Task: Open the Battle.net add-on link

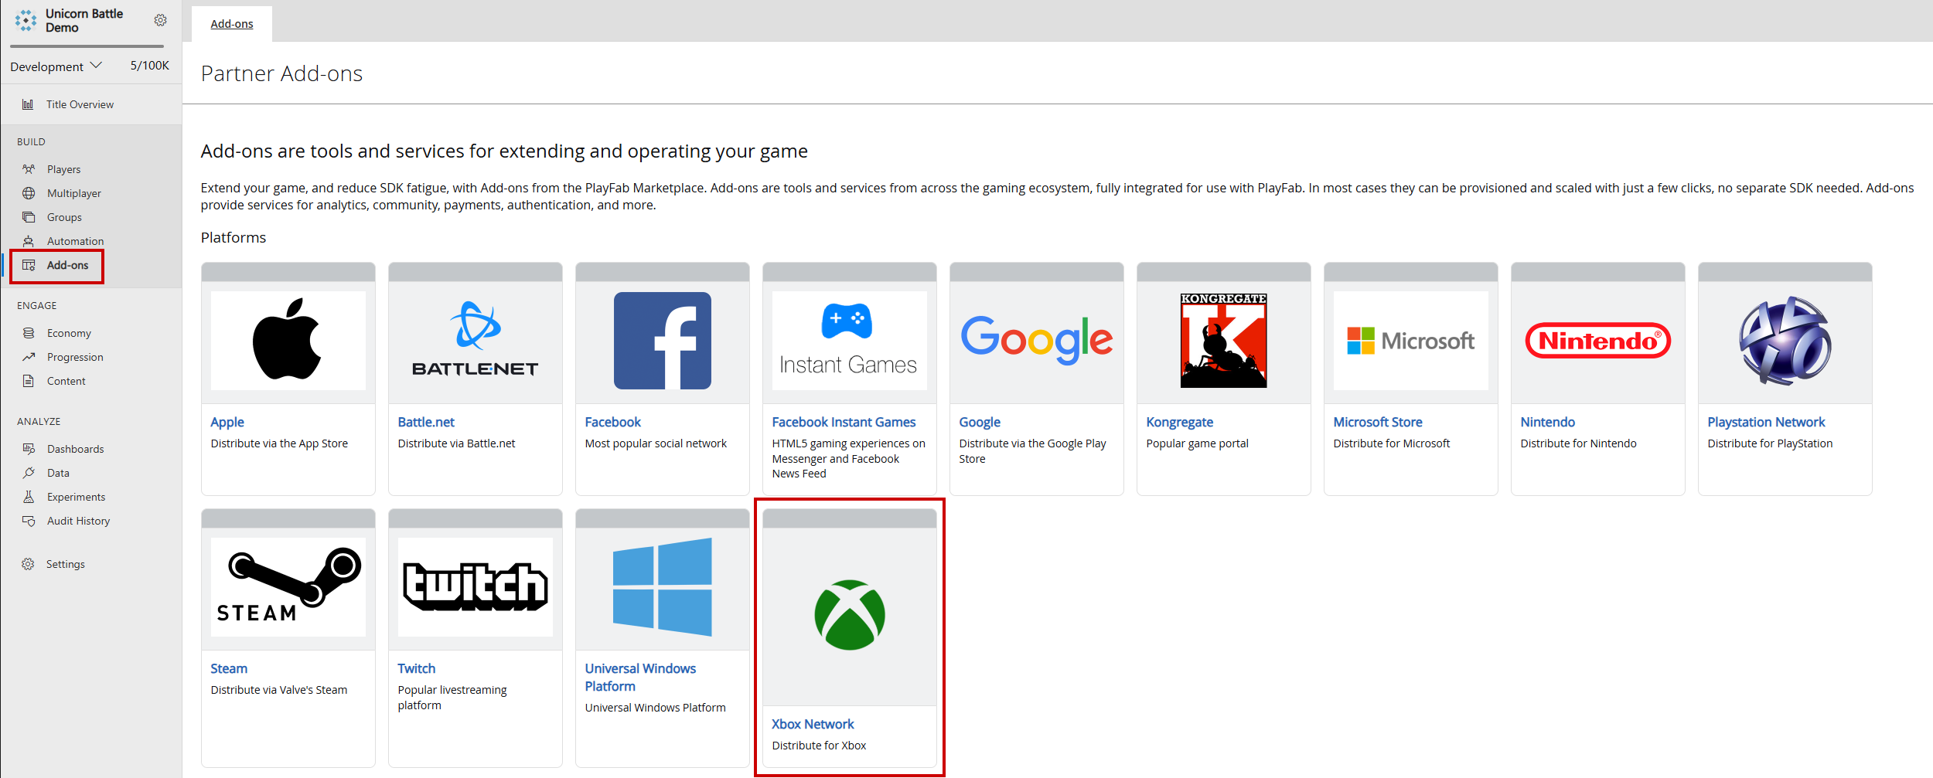Action: [x=426, y=422]
